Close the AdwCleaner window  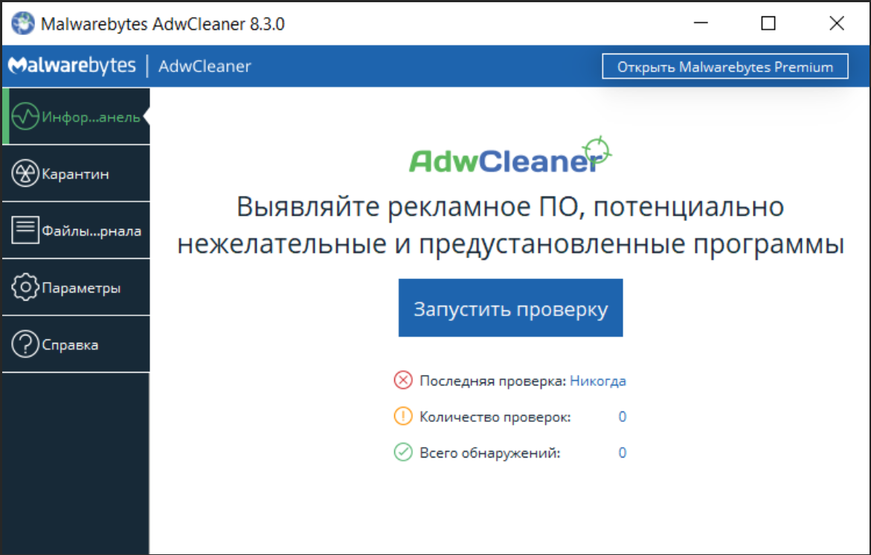pos(837,23)
